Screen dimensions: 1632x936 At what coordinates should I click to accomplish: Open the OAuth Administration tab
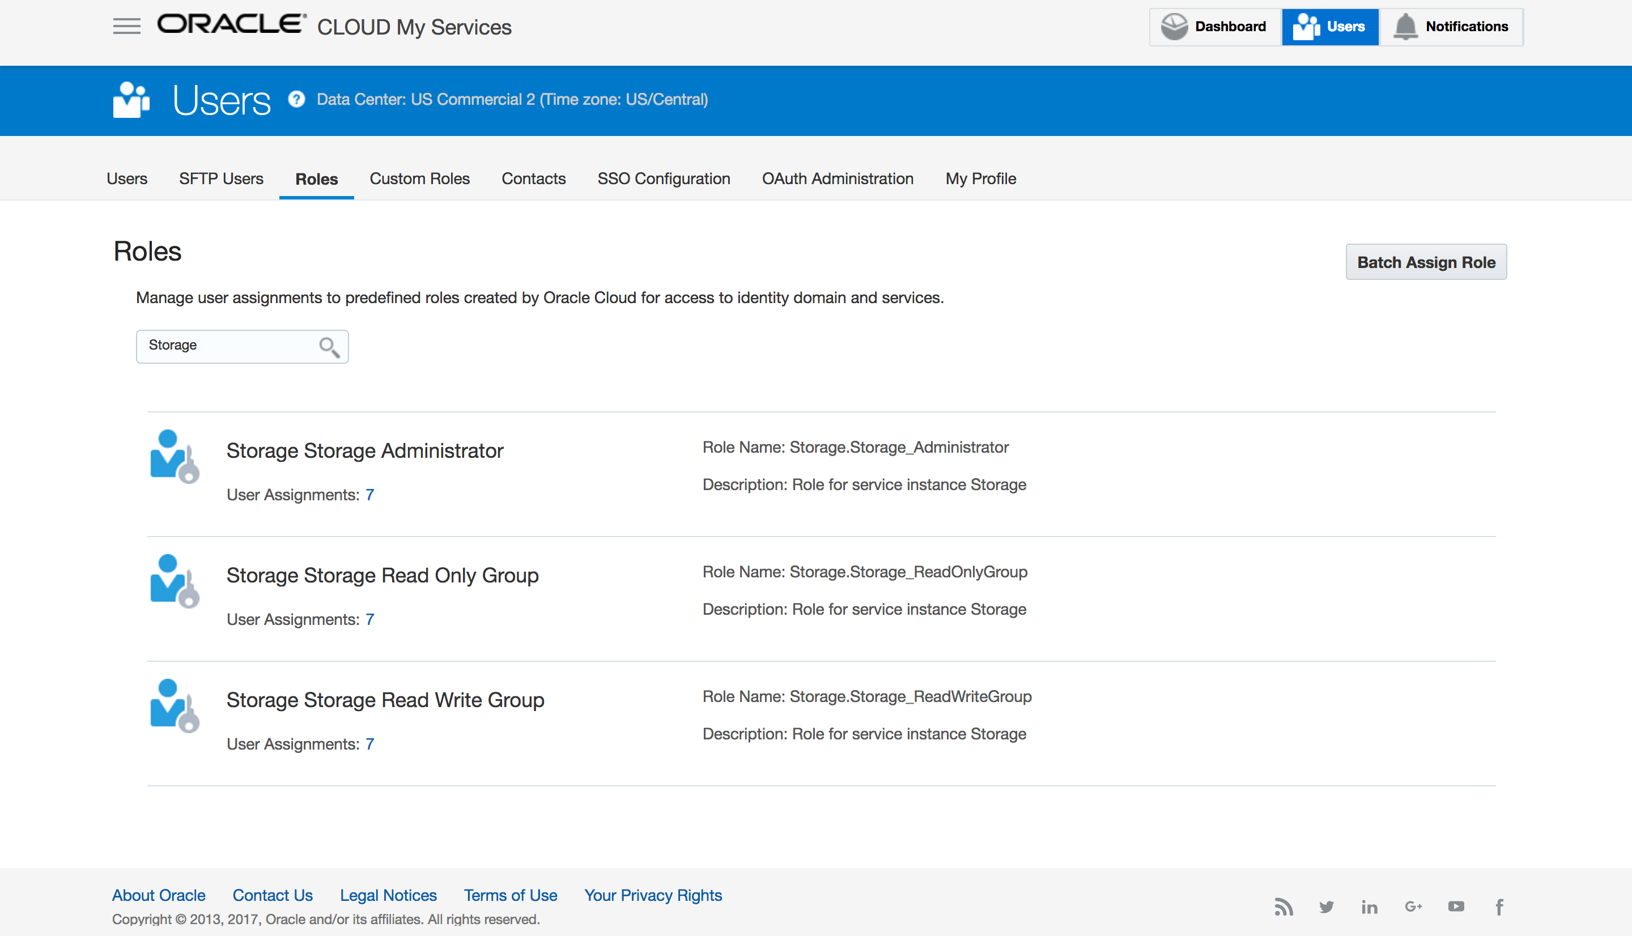[838, 178]
